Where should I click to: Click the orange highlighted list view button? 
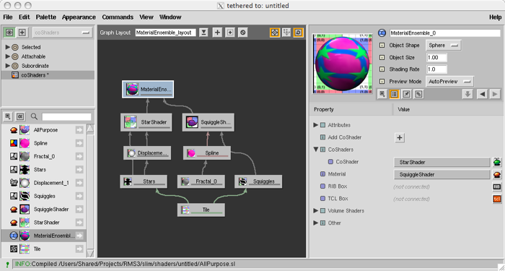[x=394, y=94]
